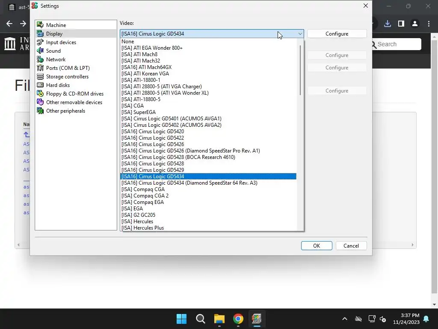Click the Other peripherals icon
Screen dimensions: 438x329
tap(40, 111)
